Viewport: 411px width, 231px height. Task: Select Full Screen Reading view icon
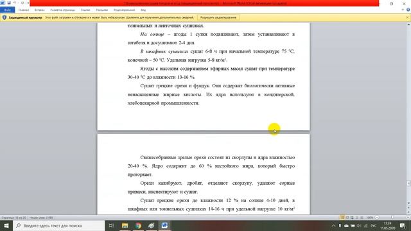[347, 218]
